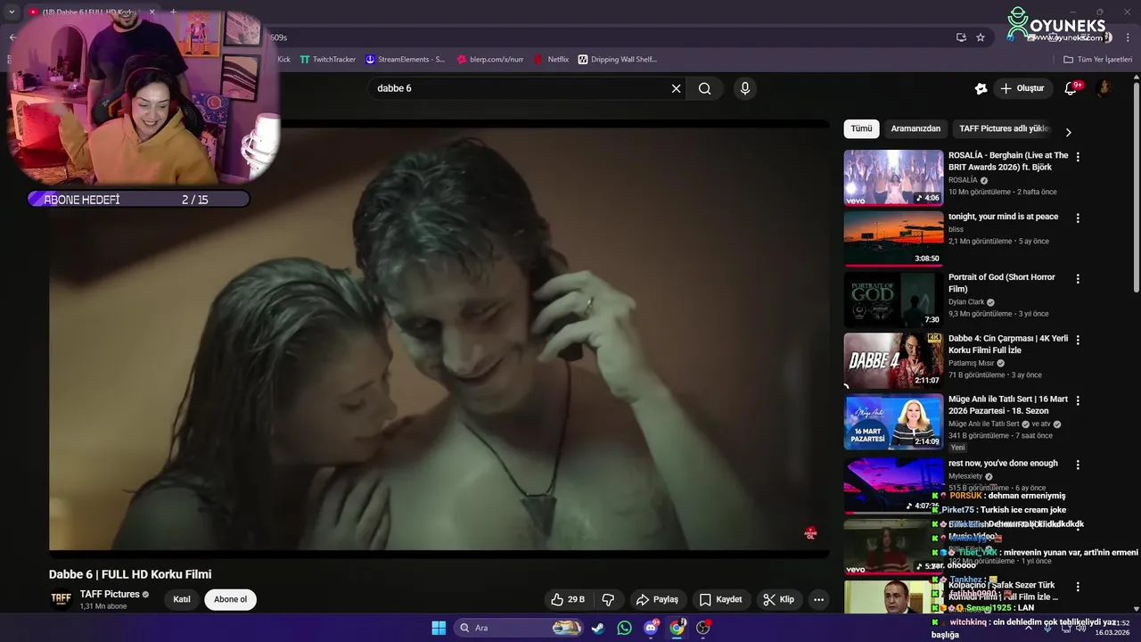Click the rest now, you've done enough title
The height and width of the screenshot is (642, 1141).
point(1003,464)
